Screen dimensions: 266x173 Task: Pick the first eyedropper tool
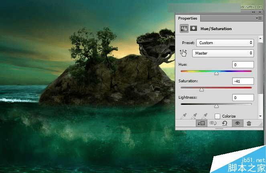(x=184, y=116)
